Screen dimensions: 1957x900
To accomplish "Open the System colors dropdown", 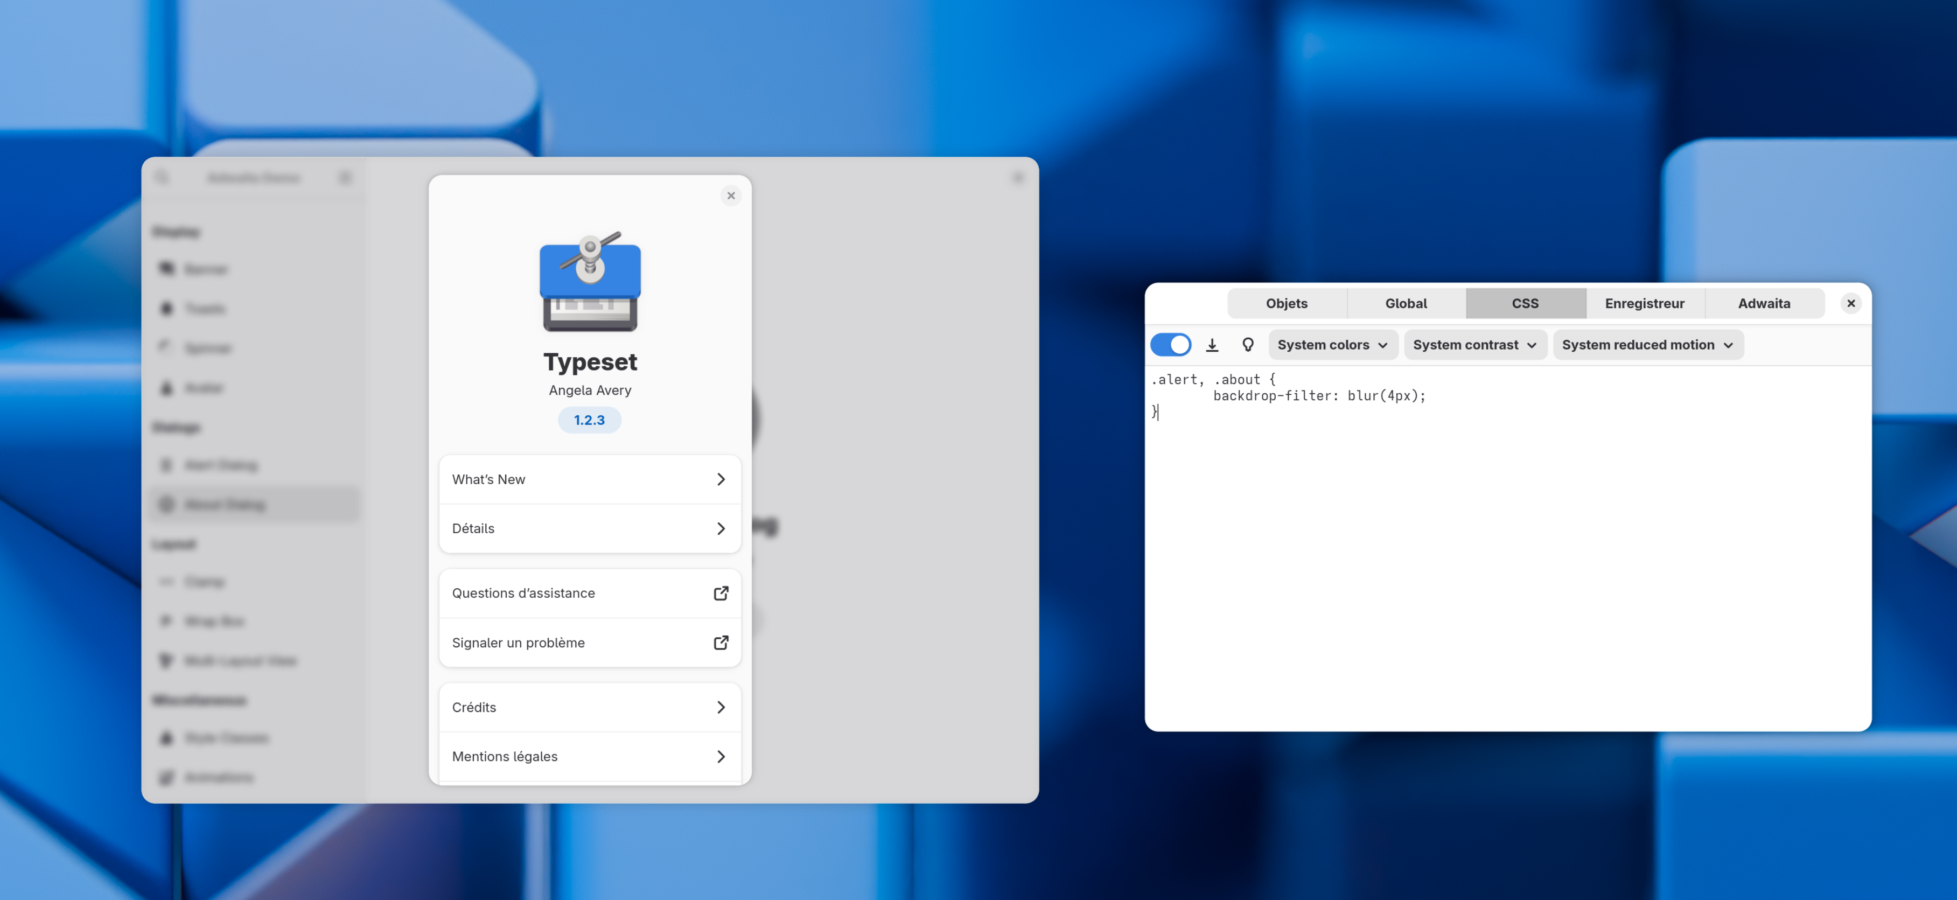I will (x=1332, y=345).
